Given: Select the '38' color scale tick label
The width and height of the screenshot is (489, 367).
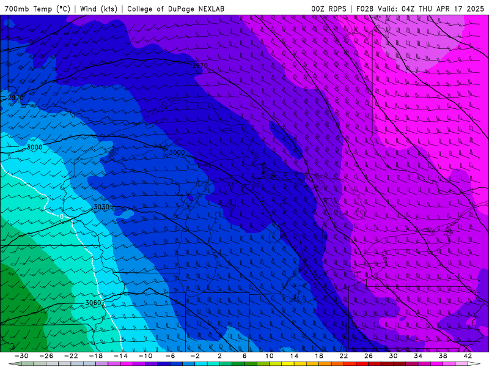Looking at the screenshot, I should 443,356.
